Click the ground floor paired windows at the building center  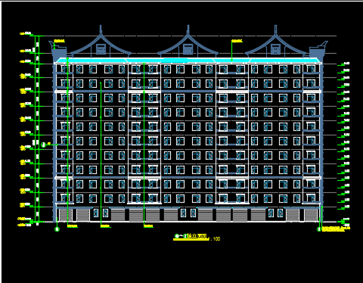pos(188,213)
